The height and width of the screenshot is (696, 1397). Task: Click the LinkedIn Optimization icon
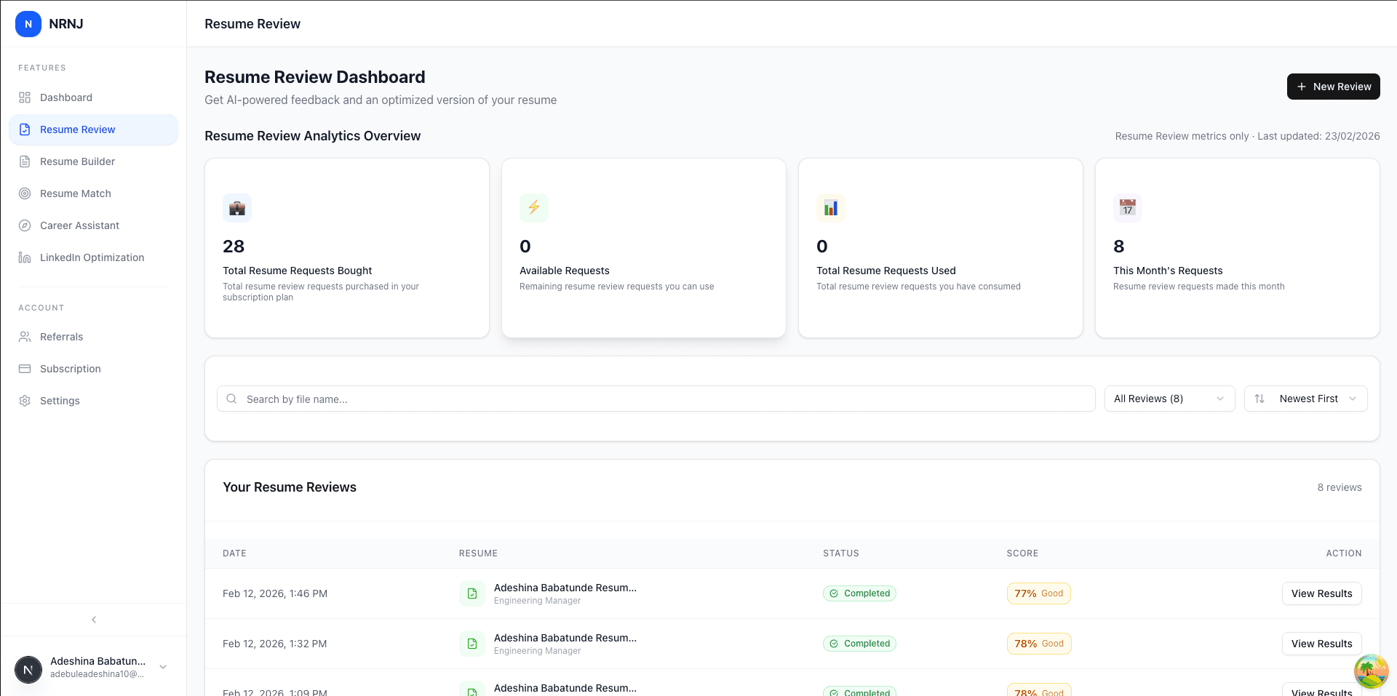click(x=25, y=257)
